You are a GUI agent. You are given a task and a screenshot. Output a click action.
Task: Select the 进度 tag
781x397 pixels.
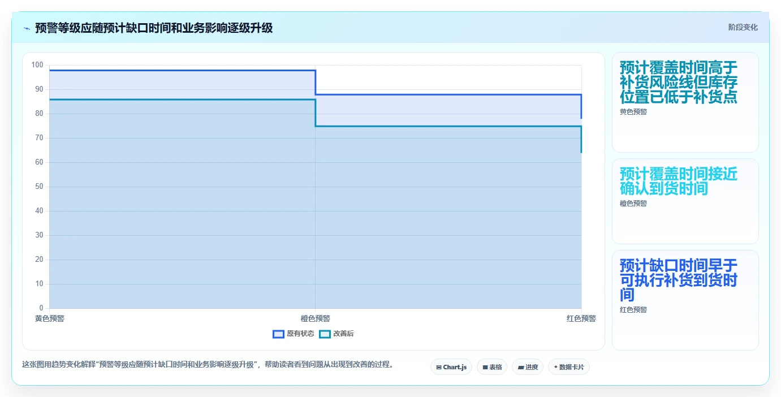coord(528,367)
